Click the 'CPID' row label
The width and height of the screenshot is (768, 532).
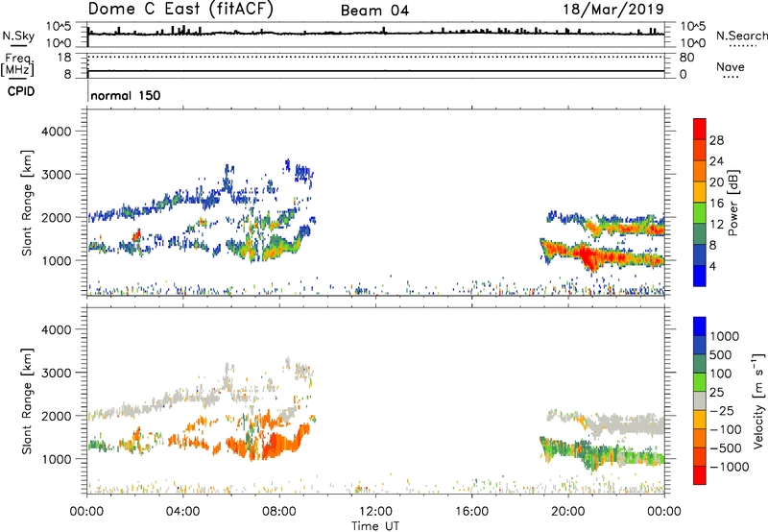pyautogui.click(x=21, y=91)
